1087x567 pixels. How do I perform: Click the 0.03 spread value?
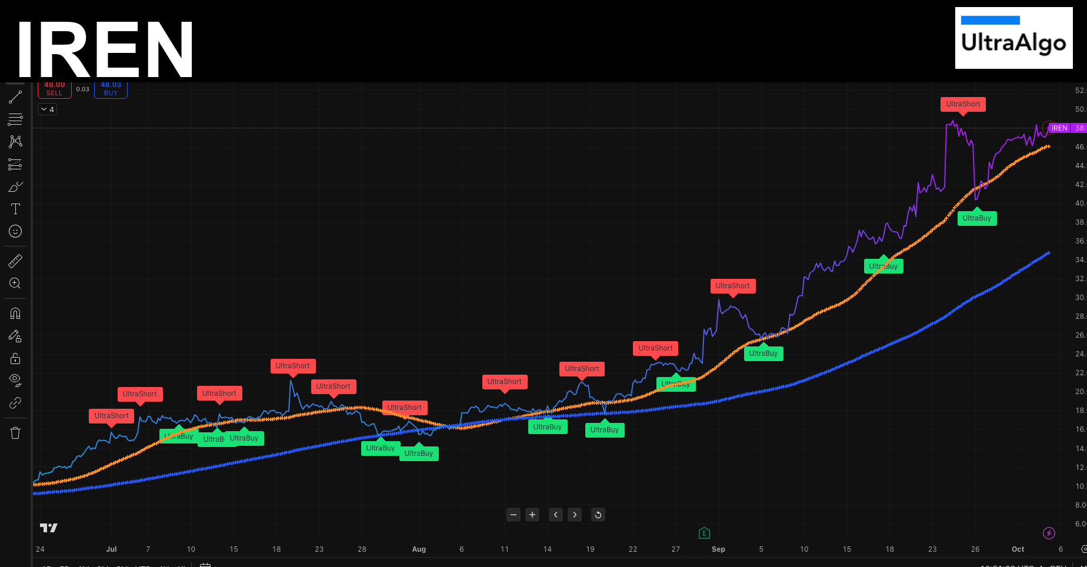pyautogui.click(x=83, y=89)
